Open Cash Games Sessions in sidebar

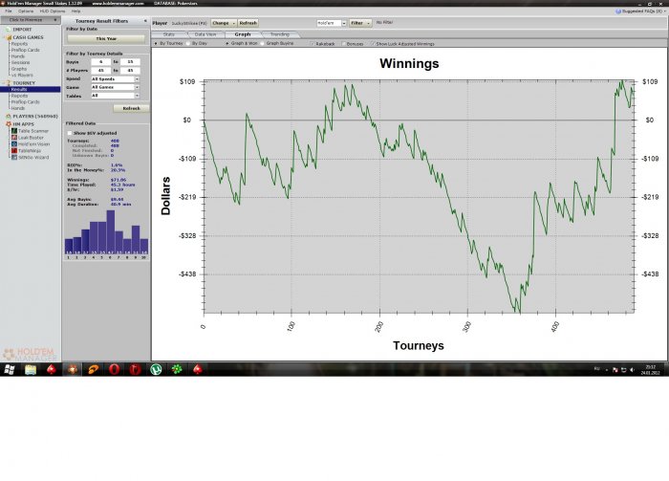[20, 62]
